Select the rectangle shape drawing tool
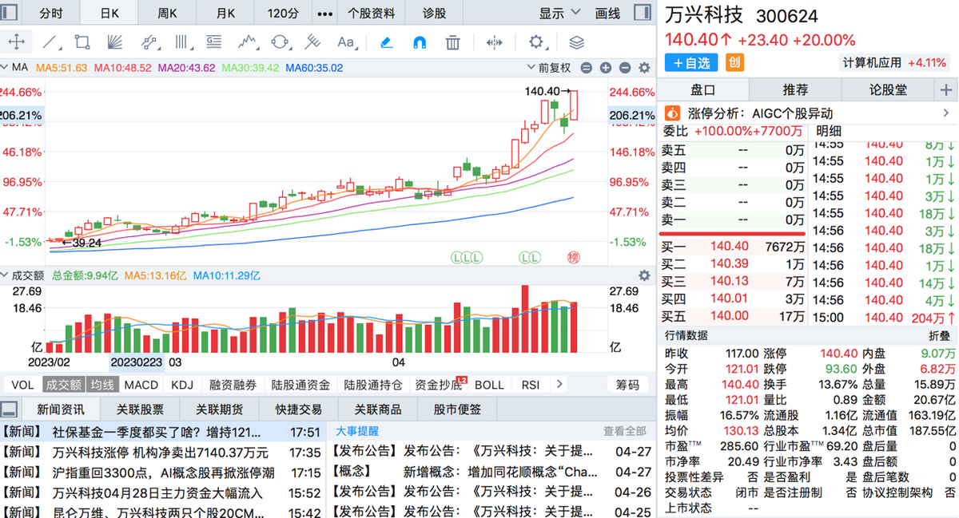 coord(82,42)
